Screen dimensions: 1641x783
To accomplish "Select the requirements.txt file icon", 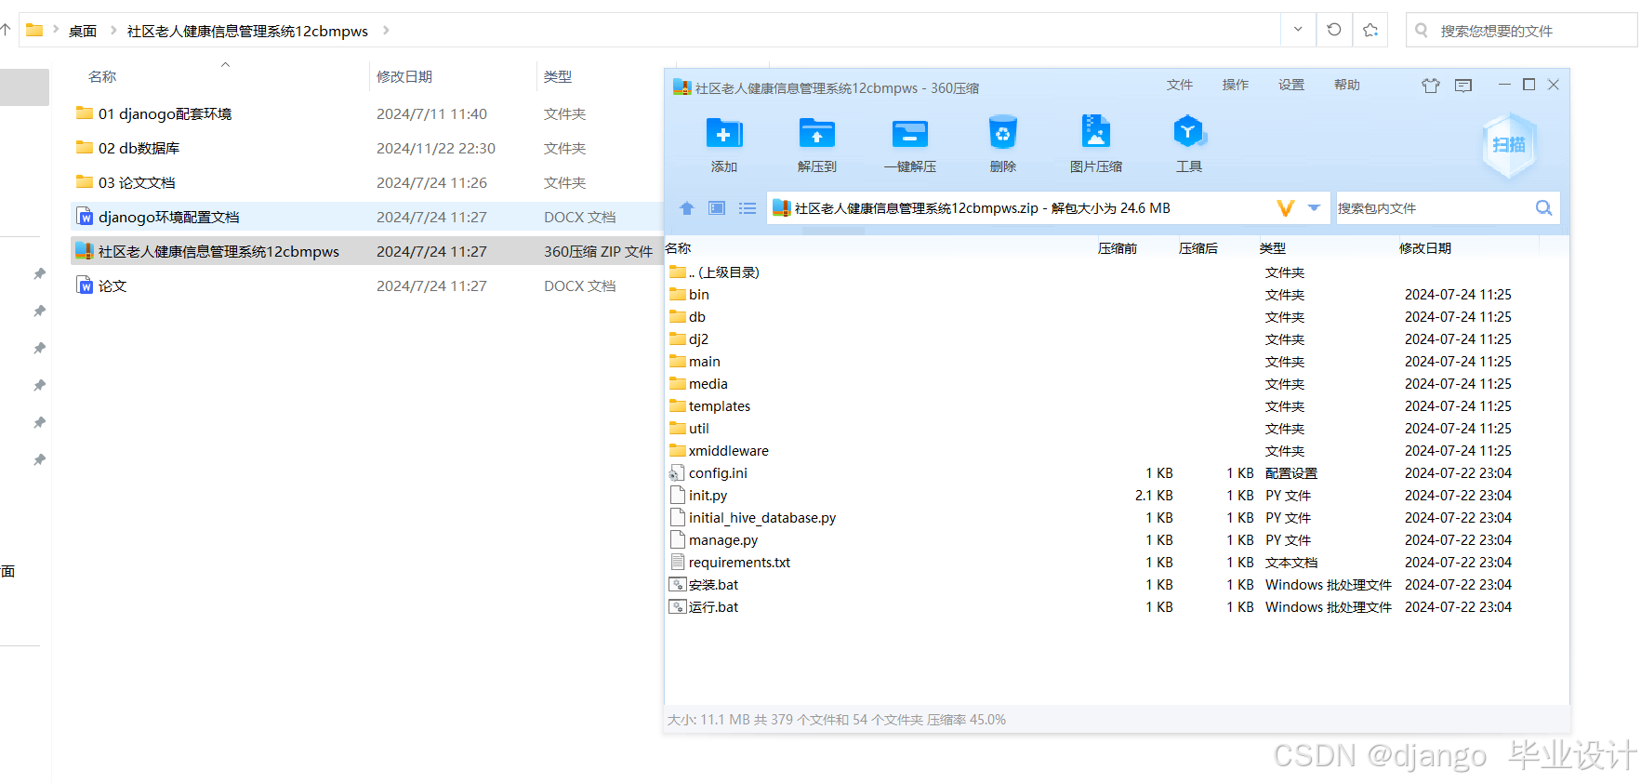I will 678,563.
